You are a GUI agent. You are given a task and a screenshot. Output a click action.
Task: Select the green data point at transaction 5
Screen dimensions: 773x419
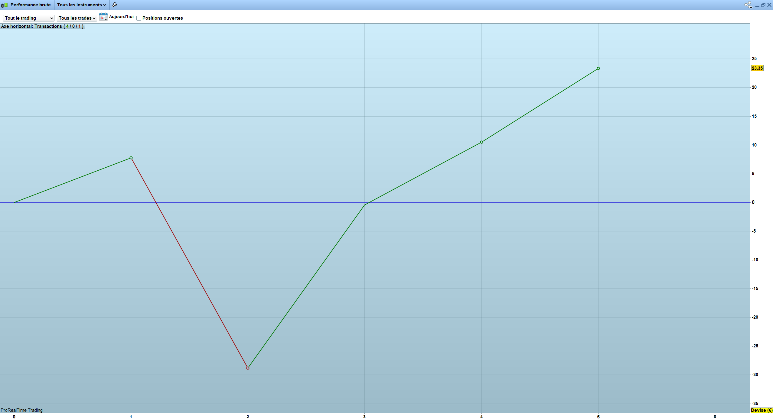pos(598,69)
